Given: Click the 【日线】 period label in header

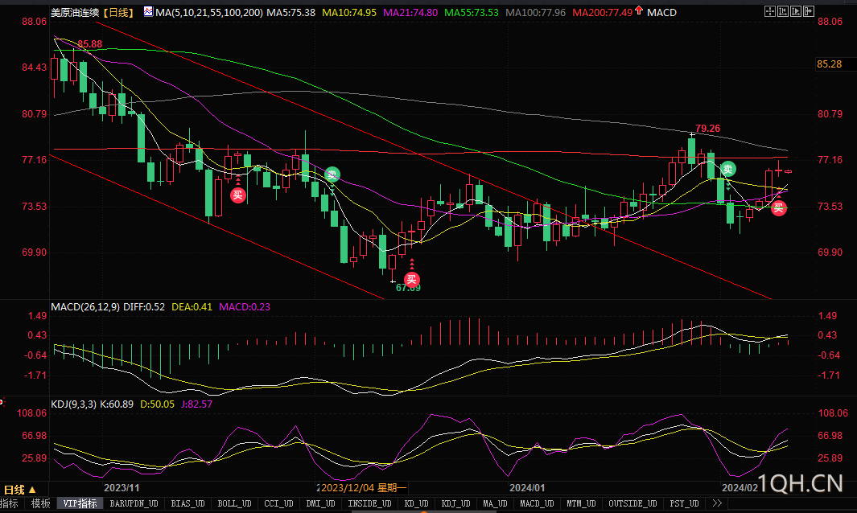Looking at the screenshot, I should [118, 12].
